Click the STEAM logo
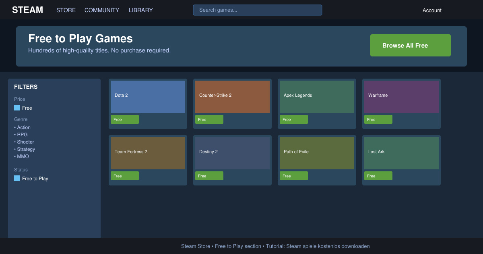 [x=27, y=10]
